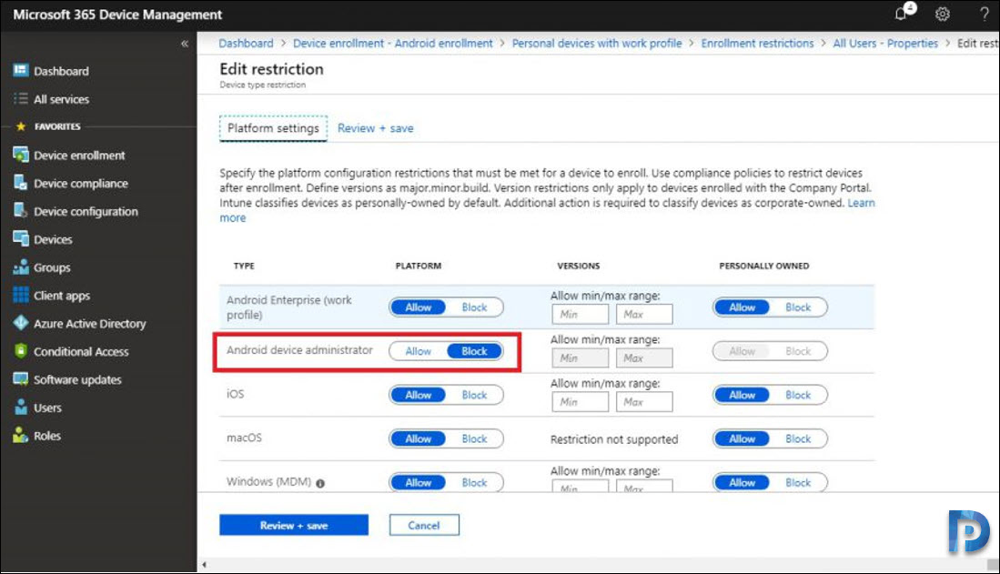
Task: Click the Cancel button
Action: (x=424, y=525)
